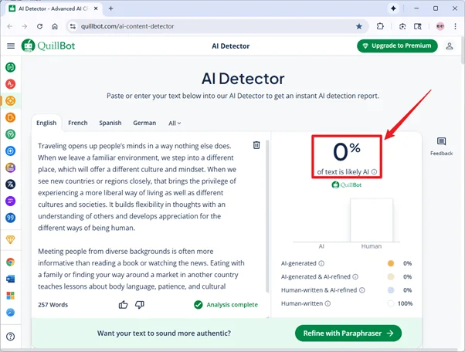Image resolution: width=465 pixels, height=352 pixels.
Task: Open the Feedback panel
Action: click(441, 147)
